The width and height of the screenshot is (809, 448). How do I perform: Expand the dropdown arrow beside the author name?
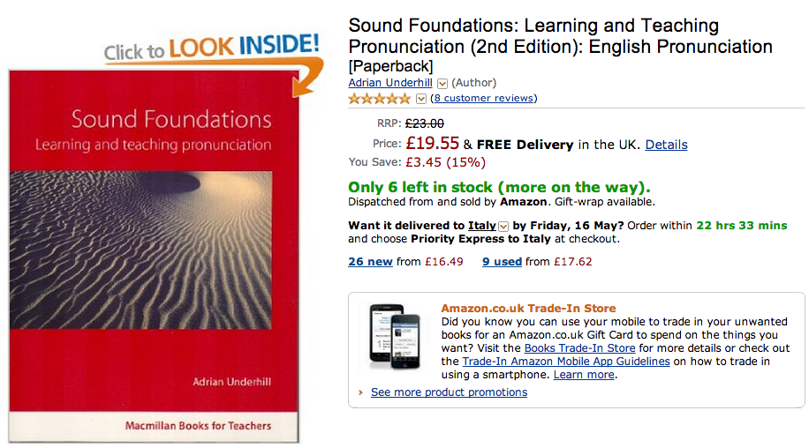442,84
